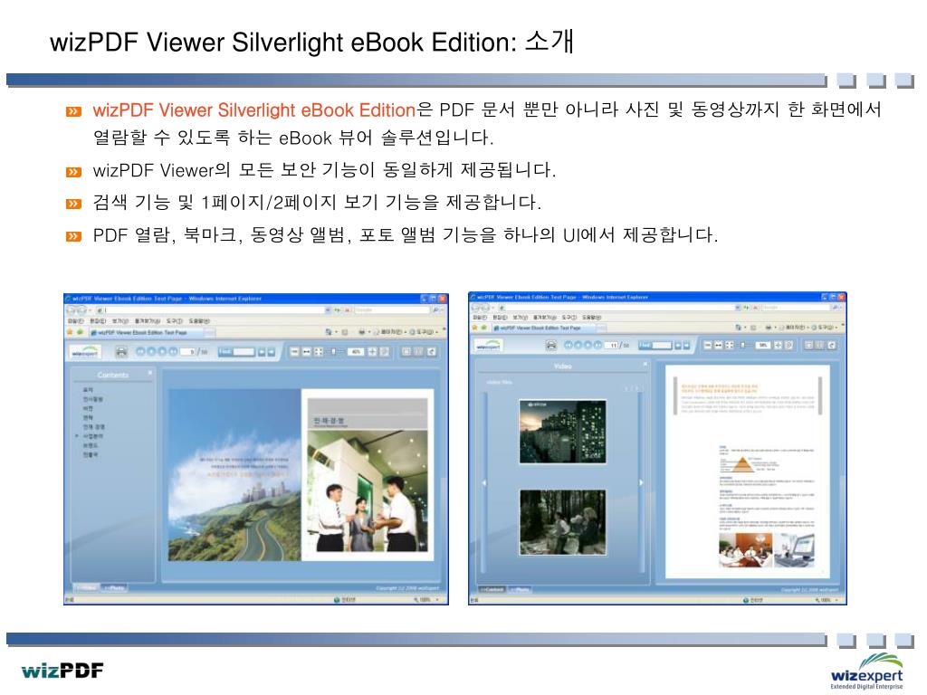
Task: Click find-next arrow in the Contents window
Action: tap(272, 352)
